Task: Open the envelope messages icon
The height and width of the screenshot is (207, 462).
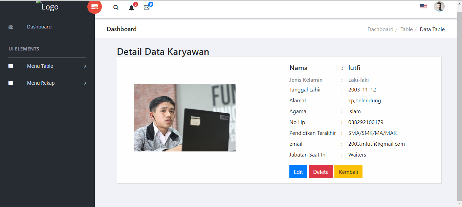Action: click(147, 7)
